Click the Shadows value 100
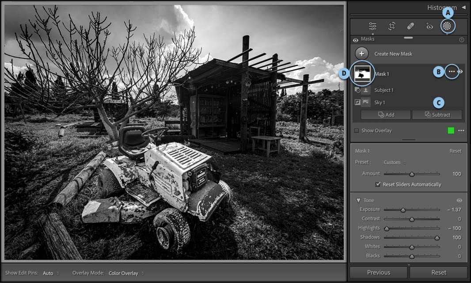This screenshot has width=471, height=283. [x=456, y=237]
